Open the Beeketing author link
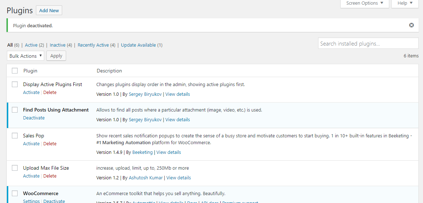The height and width of the screenshot is (203, 423). [142, 152]
